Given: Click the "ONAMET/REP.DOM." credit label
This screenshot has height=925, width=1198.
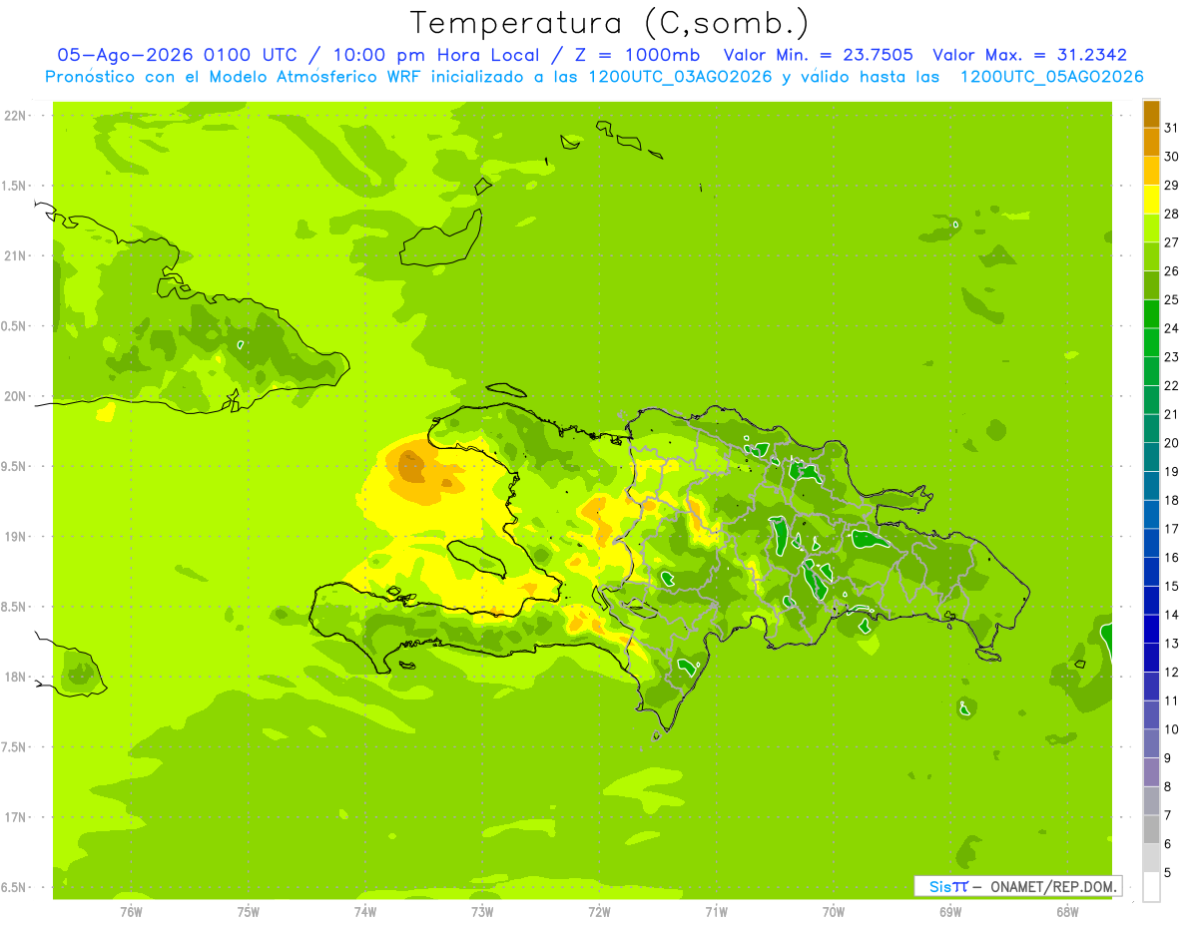Looking at the screenshot, I should click(x=1052, y=886).
